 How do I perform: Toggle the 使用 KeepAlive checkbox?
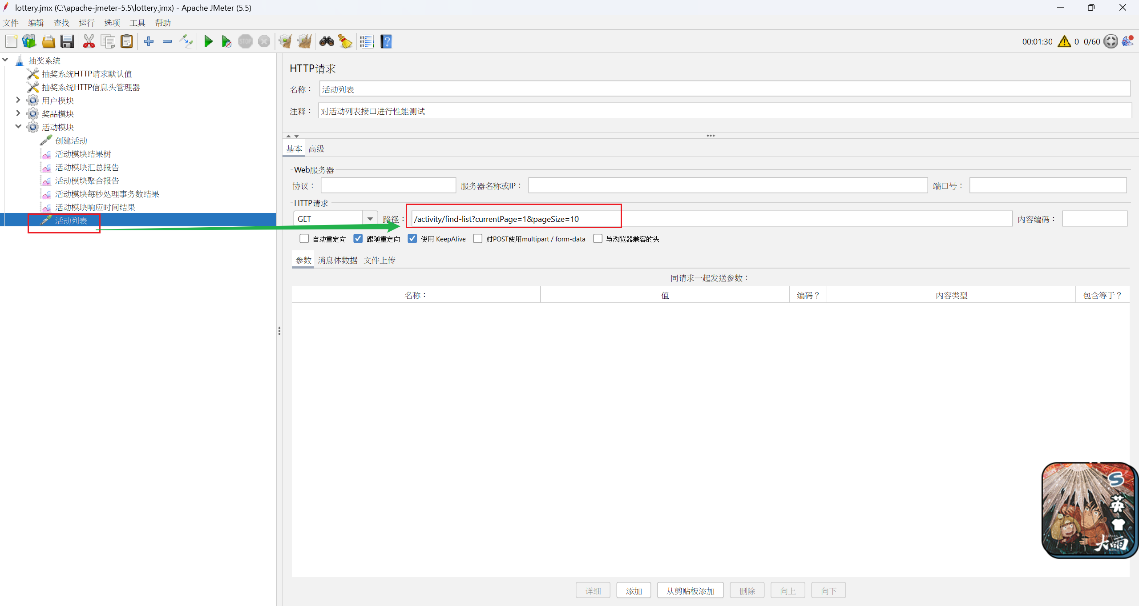tap(412, 239)
